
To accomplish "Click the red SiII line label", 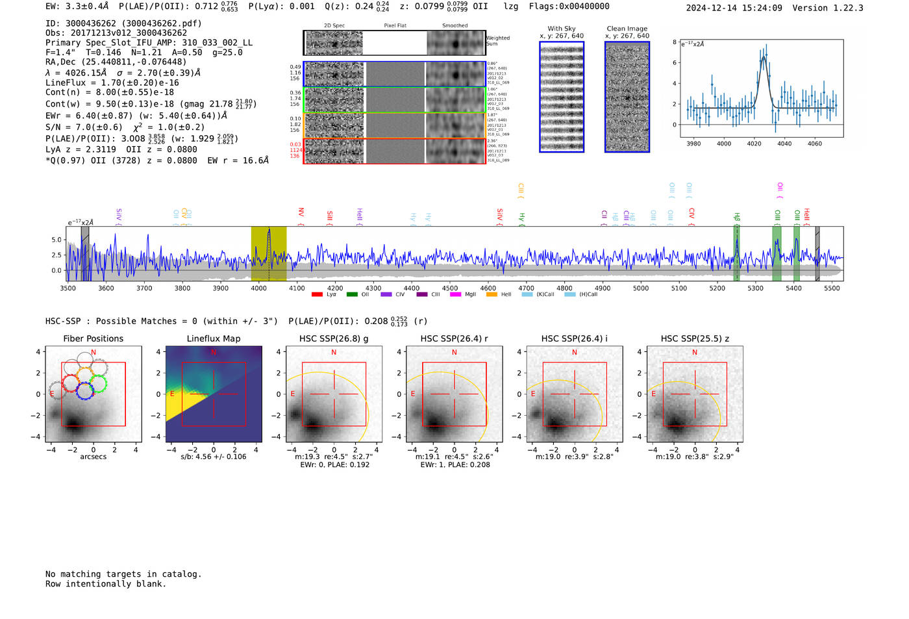I will [330, 216].
